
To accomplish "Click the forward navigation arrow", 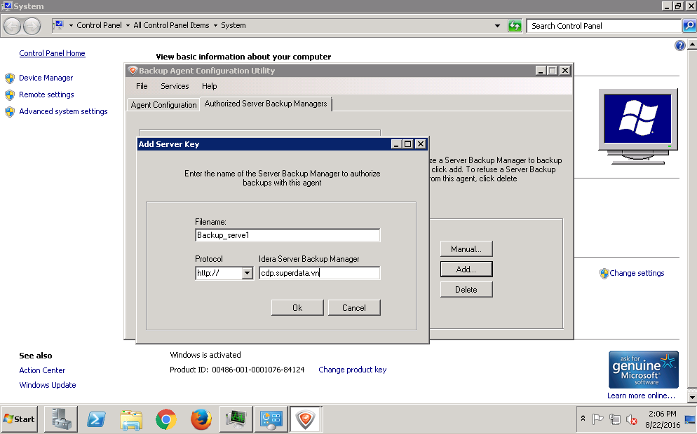I will [x=32, y=26].
